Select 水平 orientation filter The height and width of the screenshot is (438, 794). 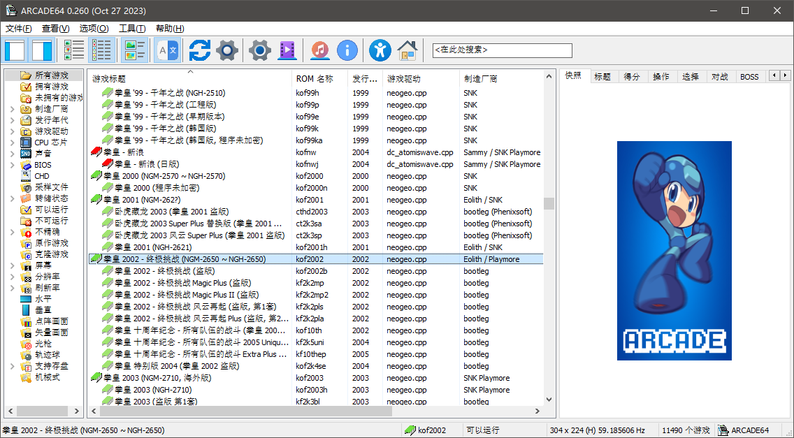(x=43, y=299)
